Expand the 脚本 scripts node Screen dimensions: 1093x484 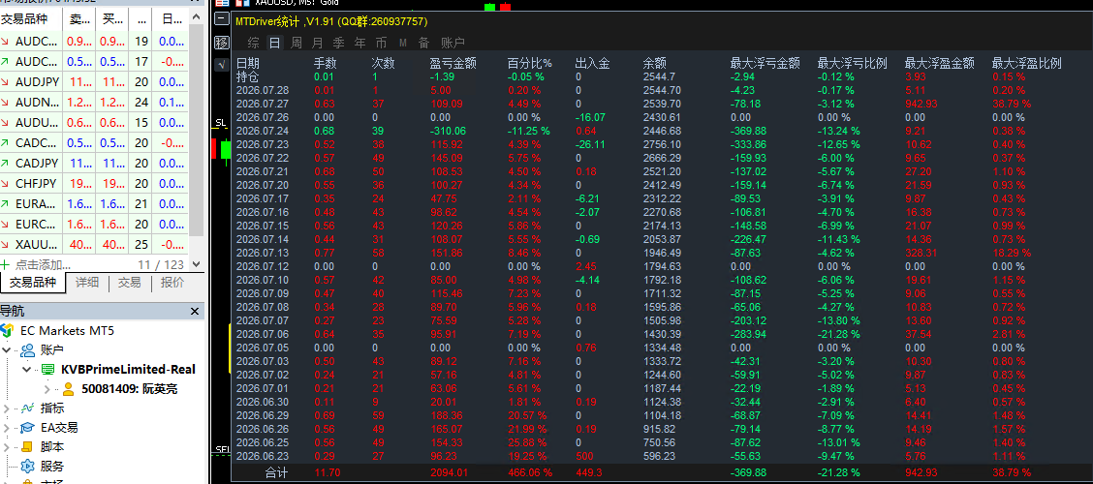pyautogui.click(x=7, y=447)
